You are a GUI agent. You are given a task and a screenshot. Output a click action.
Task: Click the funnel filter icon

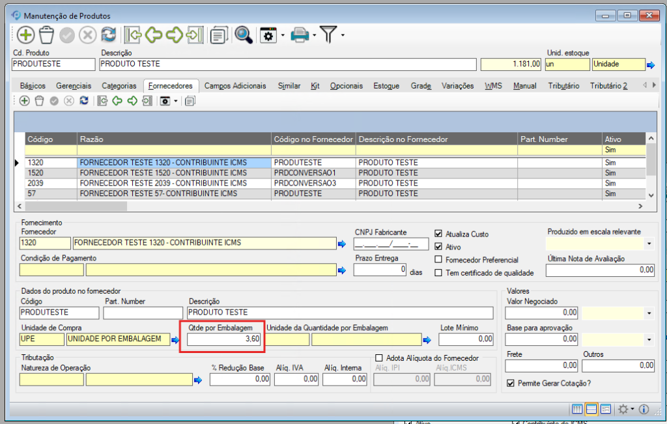click(x=328, y=35)
